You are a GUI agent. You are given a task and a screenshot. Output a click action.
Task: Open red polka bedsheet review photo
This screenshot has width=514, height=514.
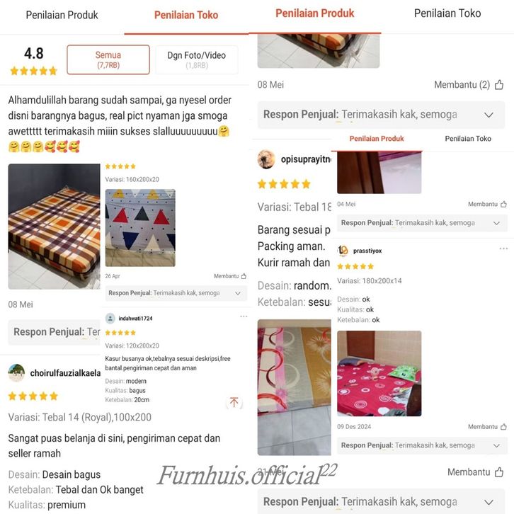tap(379, 373)
